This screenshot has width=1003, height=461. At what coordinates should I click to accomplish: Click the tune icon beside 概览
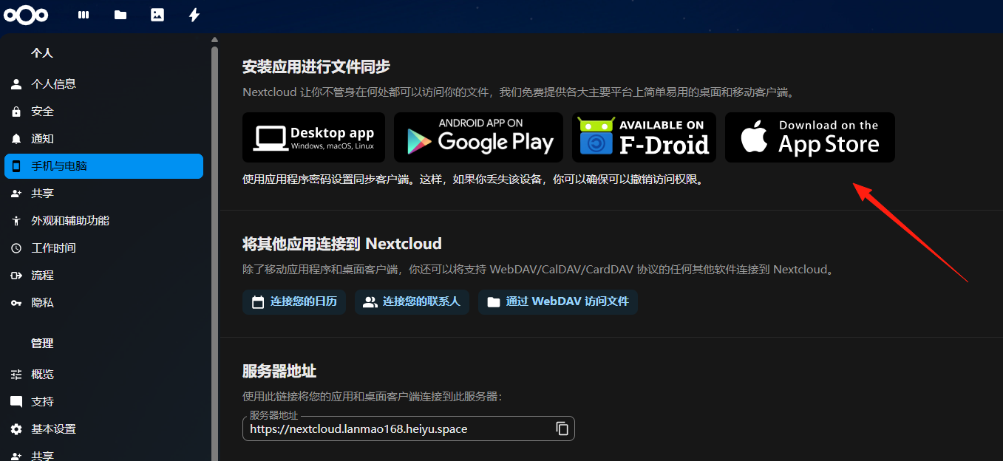16,375
